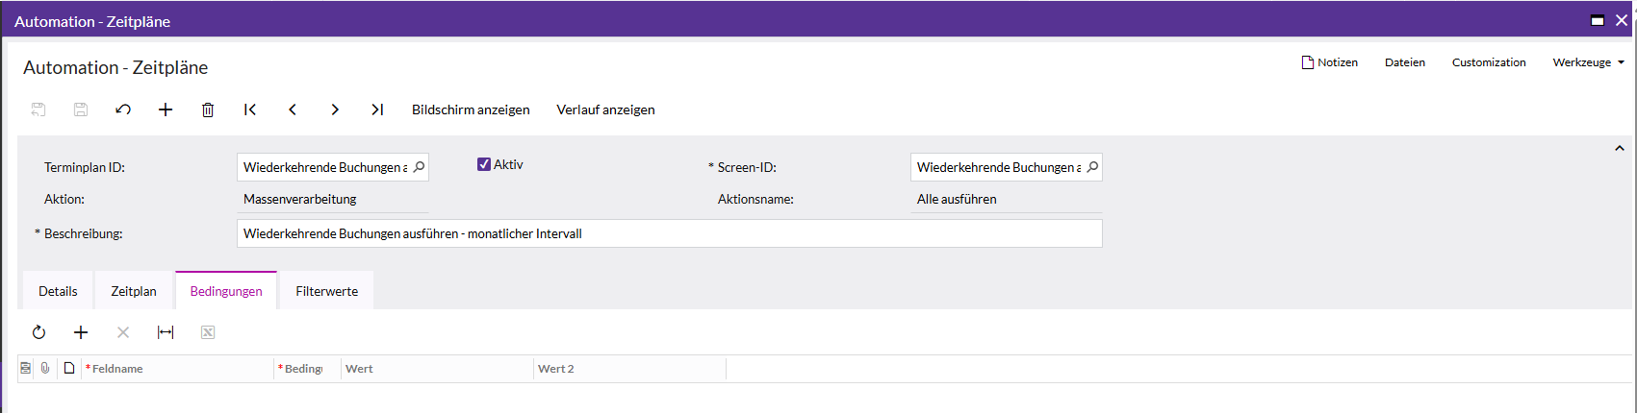Delete the schedule with the trash icon

click(x=208, y=109)
